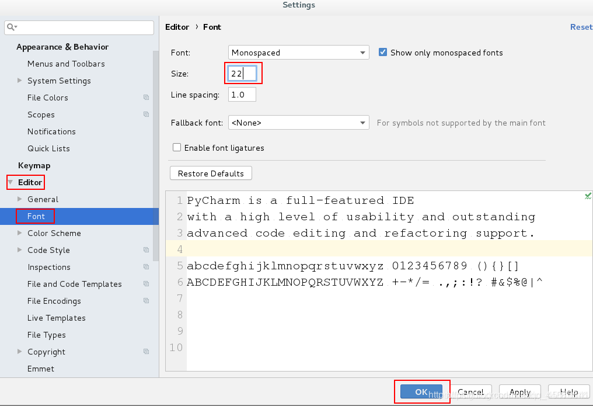The height and width of the screenshot is (406, 593).
Task: Click the Cancel button
Action: tap(470, 392)
